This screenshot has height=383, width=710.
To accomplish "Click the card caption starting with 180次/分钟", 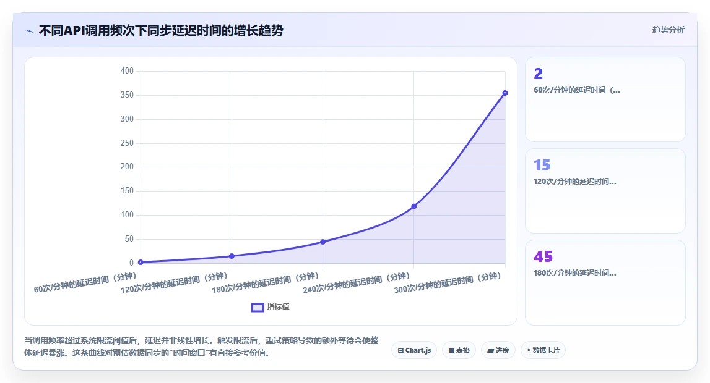I will pyautogui.click(x=574, y=273).
